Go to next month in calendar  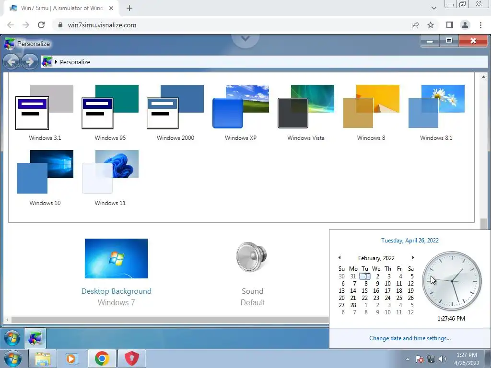coord(413,257)
